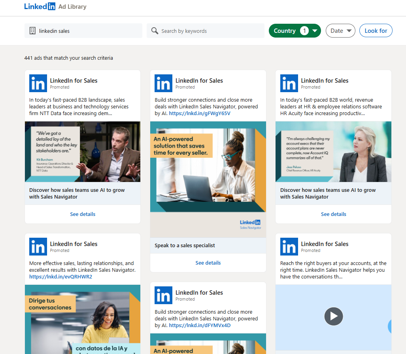The height and width of the screenshot is (354, 406).
Task: Click 'LinkedIn for Sales' name on NTT Data card
Action: [x=74, y=81]
